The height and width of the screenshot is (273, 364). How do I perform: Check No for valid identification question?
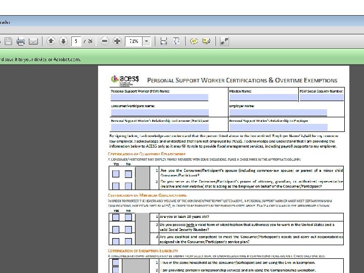128,230
